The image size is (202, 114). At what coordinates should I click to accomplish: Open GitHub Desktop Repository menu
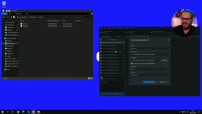(120, 28)
